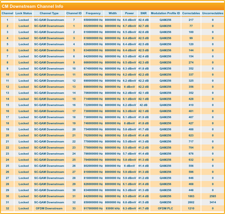Click the "93000 kHz" width cell
225x214 pixels.
click(112, 208)
